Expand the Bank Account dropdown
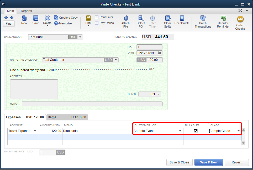The height and width of the screenshot is (170, 253). point(80,37)
